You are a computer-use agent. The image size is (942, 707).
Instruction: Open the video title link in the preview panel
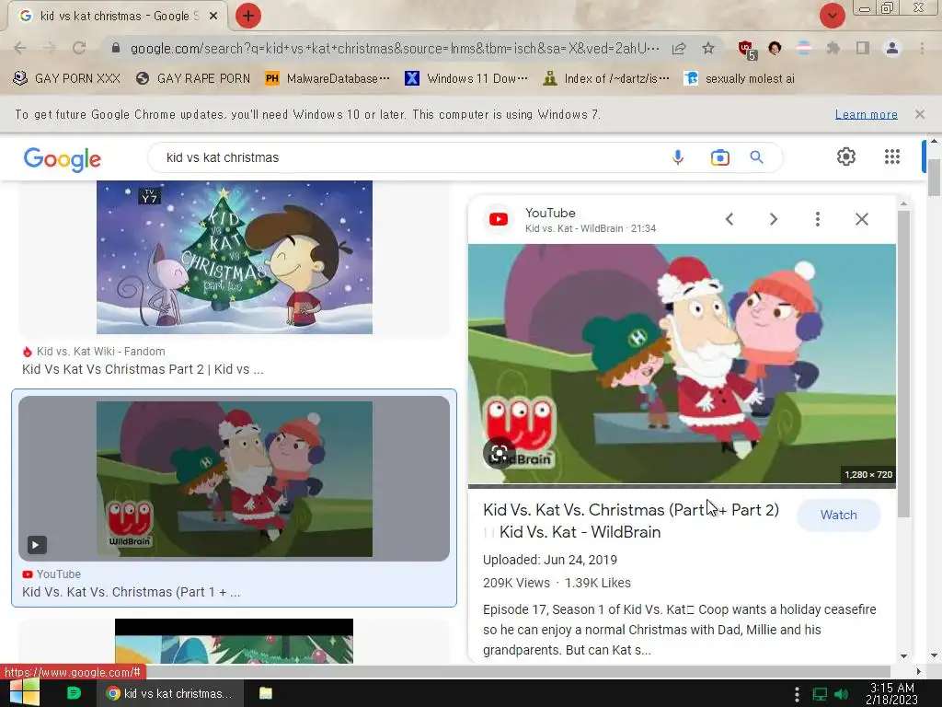click(x=631, y=521)
